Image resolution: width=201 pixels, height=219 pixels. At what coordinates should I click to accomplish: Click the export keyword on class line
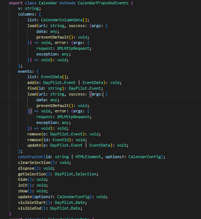[x=16, y=3]
